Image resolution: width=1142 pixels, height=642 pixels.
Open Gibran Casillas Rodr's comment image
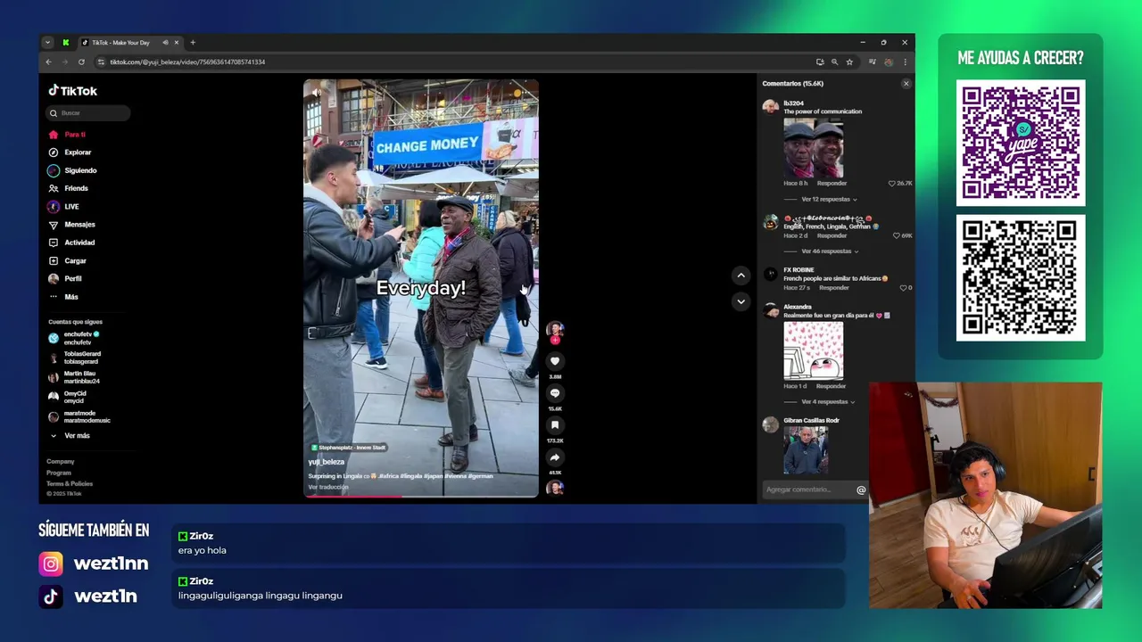806,450
